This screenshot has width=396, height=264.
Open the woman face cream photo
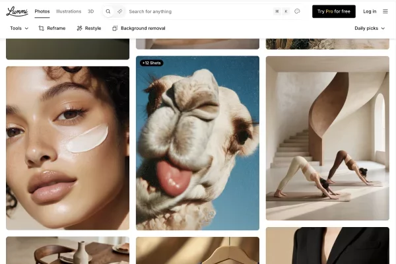[67, 147]
